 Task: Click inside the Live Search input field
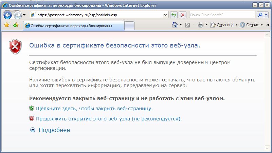(x=221, y=15)
